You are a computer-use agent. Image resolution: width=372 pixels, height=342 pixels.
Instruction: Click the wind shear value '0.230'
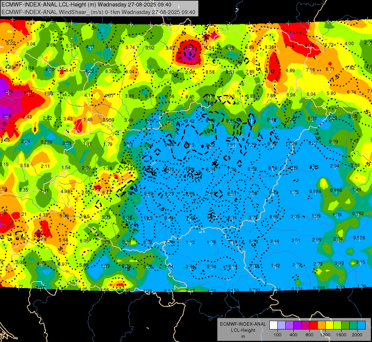46,142
